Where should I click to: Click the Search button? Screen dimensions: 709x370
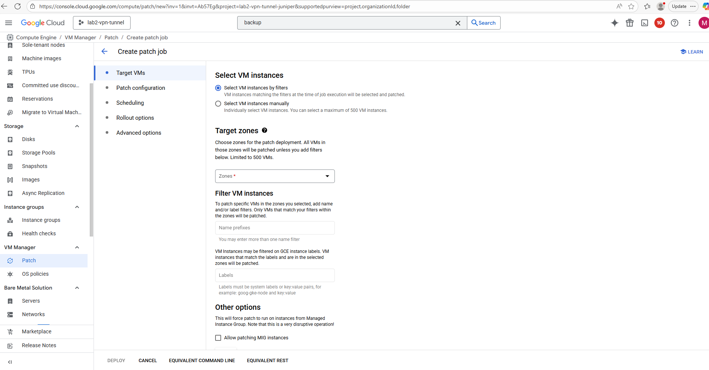[483, 23]
